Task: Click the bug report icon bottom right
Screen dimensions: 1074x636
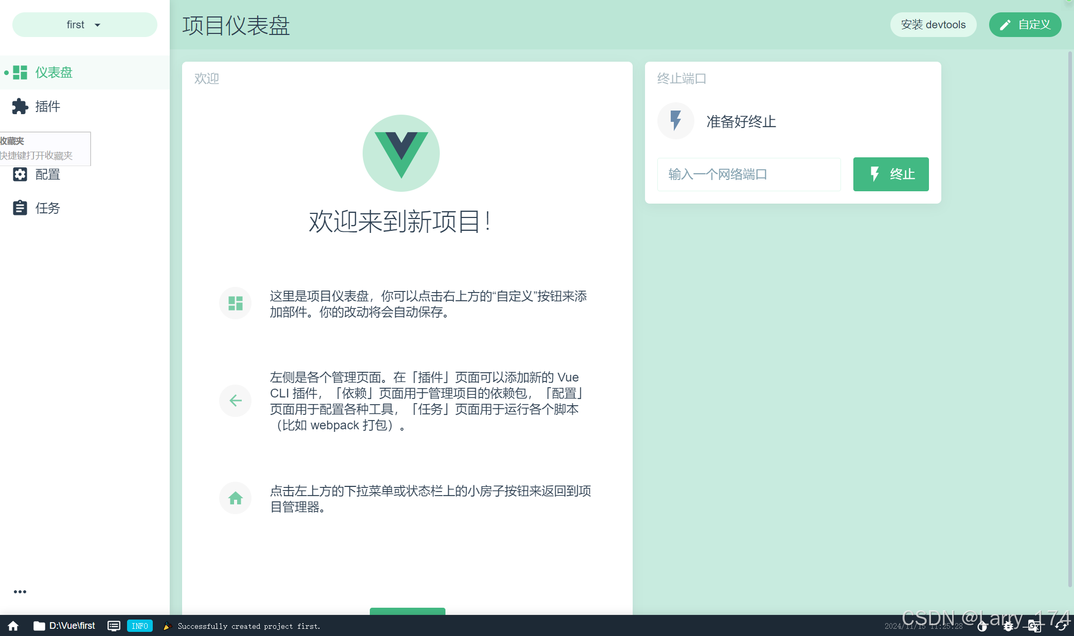Action: pyautogui.click(x=1009, y=626)
